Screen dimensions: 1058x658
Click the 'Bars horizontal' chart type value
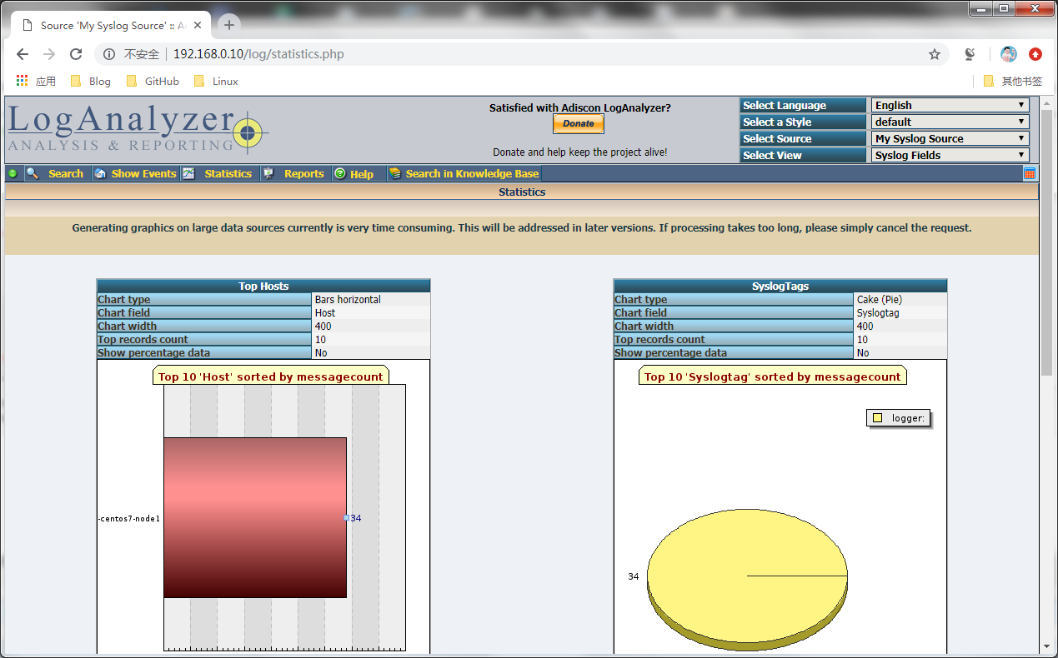(348, 299)
